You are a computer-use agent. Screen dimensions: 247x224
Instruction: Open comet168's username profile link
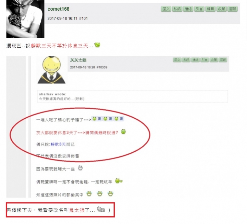pyautogui.click(x=58, y=9)
